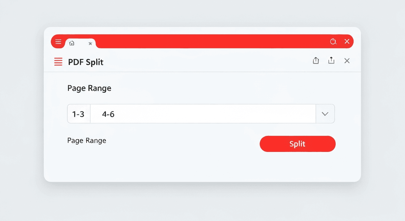
Task: Click the X icon on the PDF Split toolbar
Action: point(347,61)
